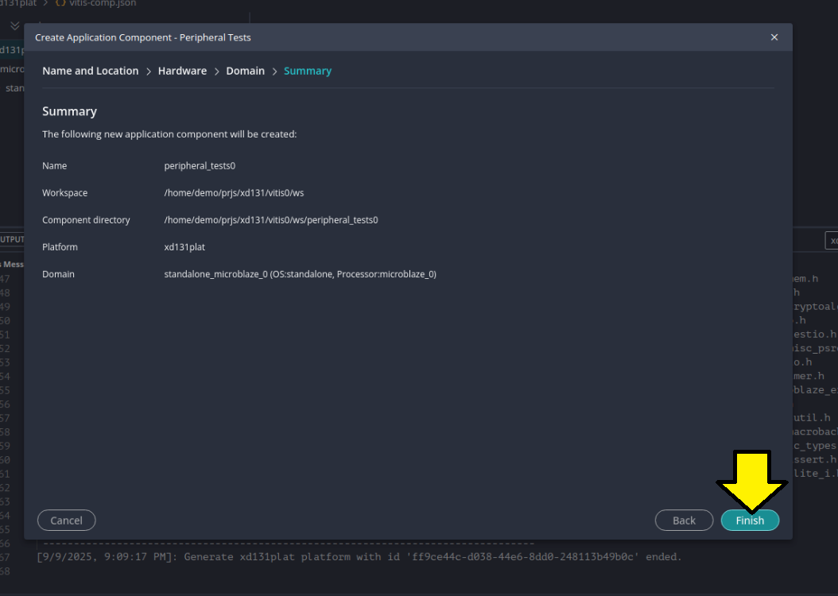
Task: Click the peripheral_tests0 name value
Action: point(200,166)
